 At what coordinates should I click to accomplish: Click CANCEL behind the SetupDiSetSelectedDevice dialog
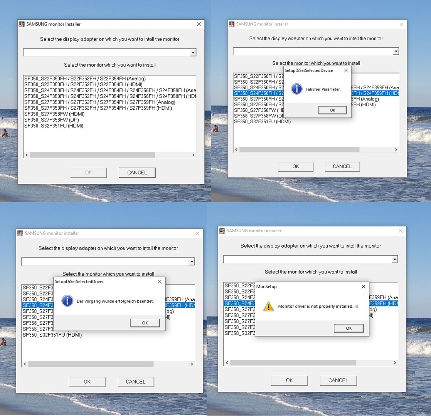[x=342, y=167]
